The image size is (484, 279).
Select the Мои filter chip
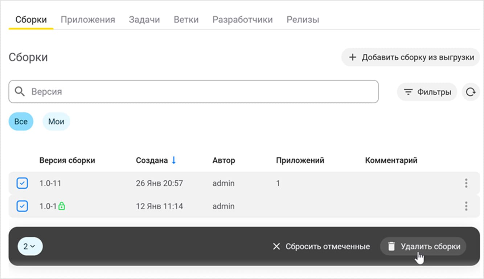(x=56, y=122)
